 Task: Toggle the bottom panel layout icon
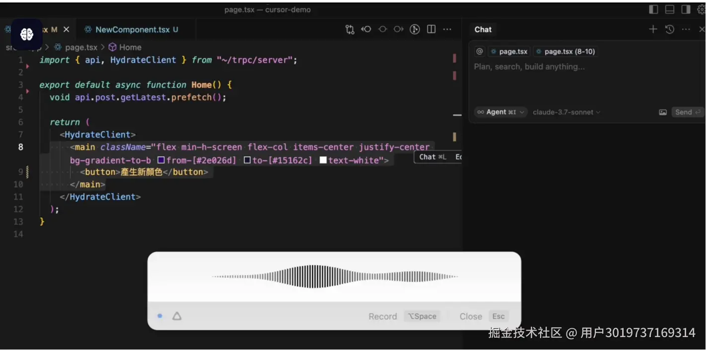point(670,9)
